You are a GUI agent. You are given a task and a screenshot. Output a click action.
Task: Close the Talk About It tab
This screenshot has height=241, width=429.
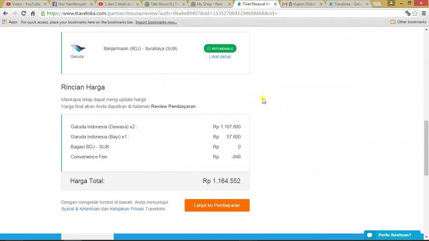pyautogui.click(x=183, y=4)
